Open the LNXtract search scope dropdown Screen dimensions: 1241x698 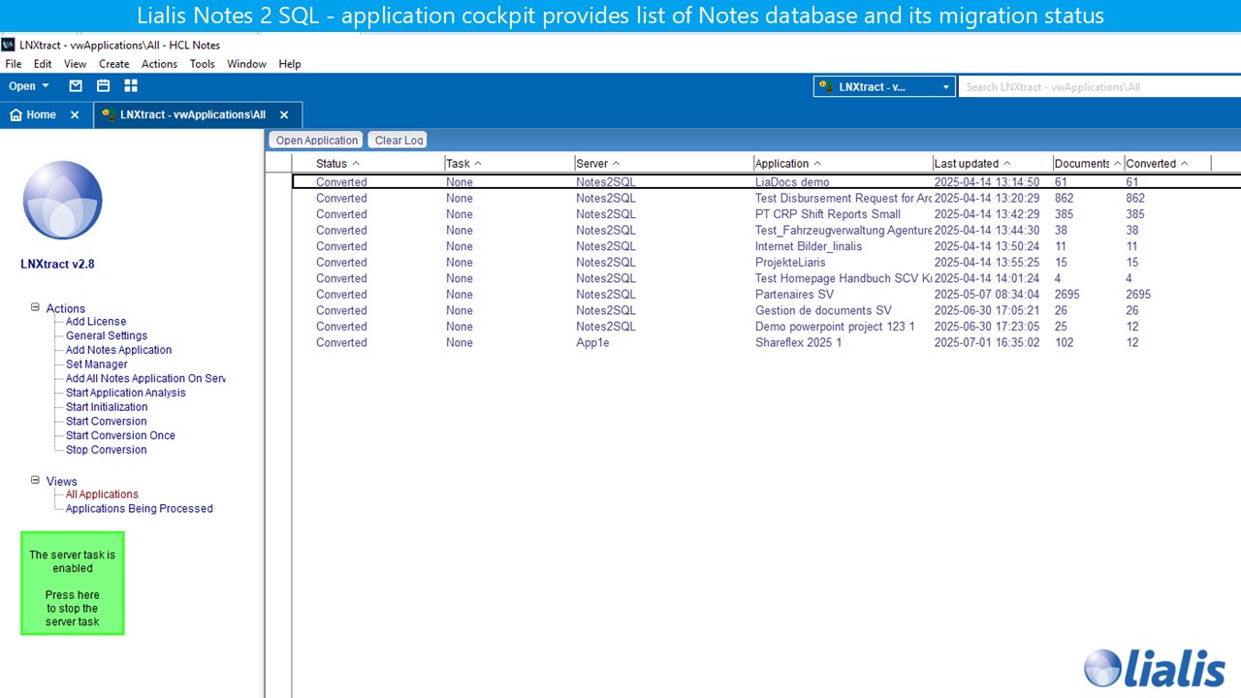[945, 87]
